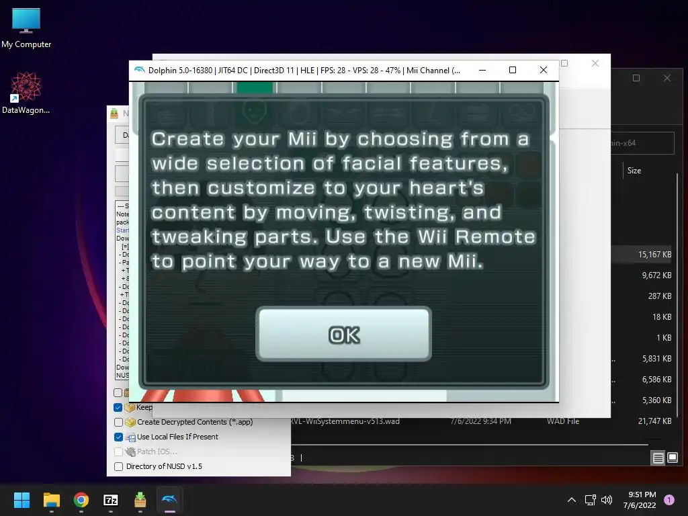Close the white window behind Dolphin
The width and height of the screenshot is (688, 516).
tap(595, 63)
